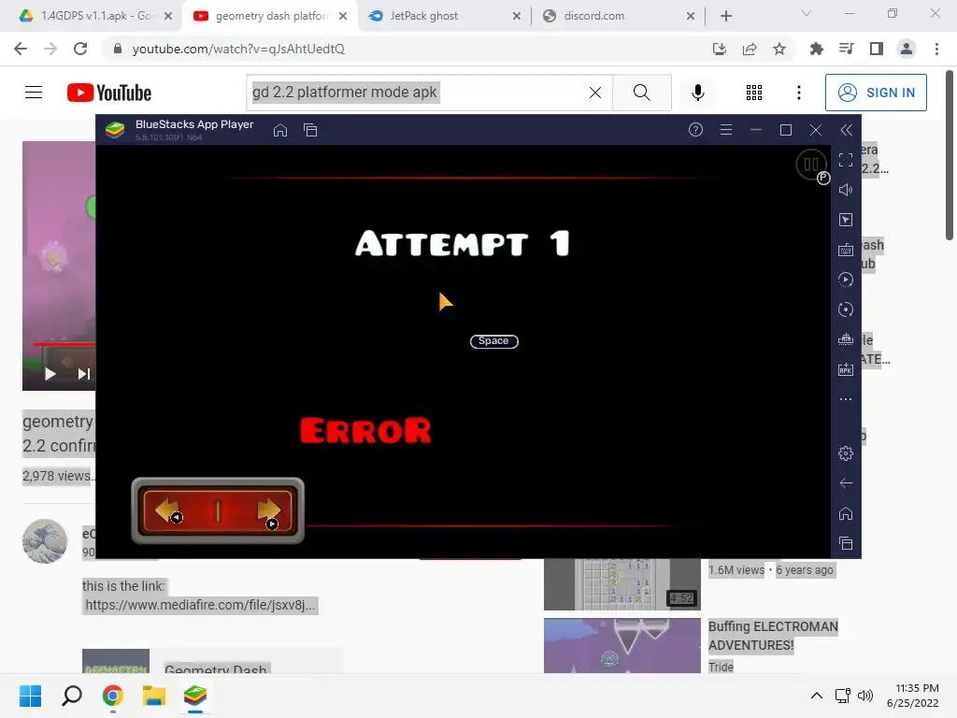
Task: Open Chrome three-dot menu
Action: [x=936, y=49]
